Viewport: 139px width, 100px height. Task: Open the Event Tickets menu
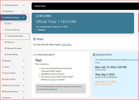(x=10, y=73)
